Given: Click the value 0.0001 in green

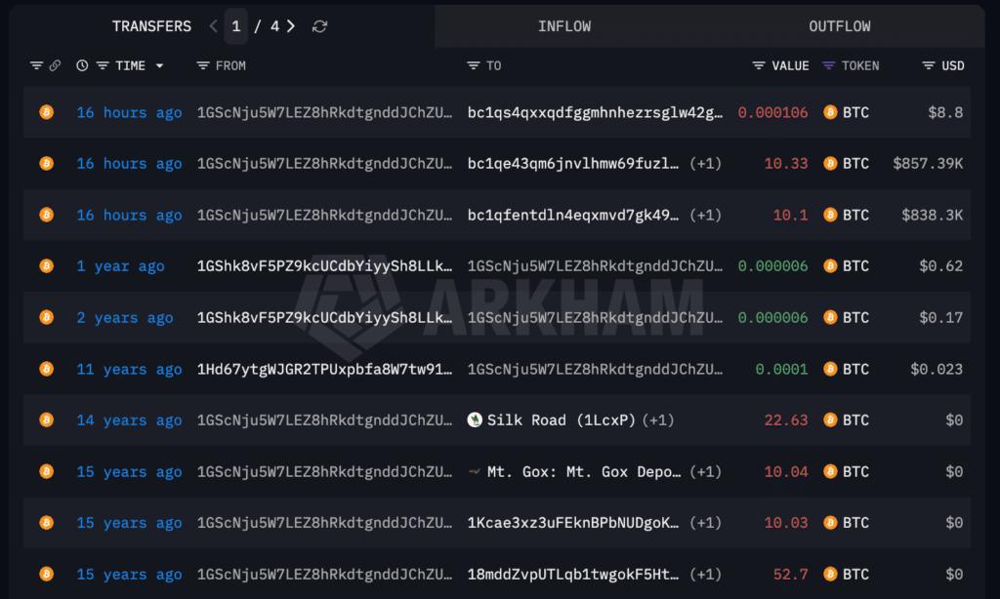Looking at the screenshot, I should (782, 370).
